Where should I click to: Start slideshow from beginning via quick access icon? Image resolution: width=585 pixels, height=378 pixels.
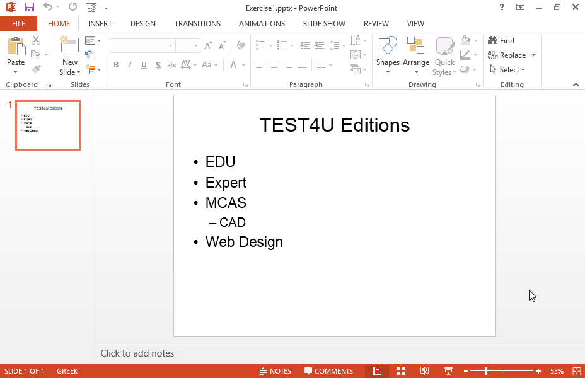point(91,7)
